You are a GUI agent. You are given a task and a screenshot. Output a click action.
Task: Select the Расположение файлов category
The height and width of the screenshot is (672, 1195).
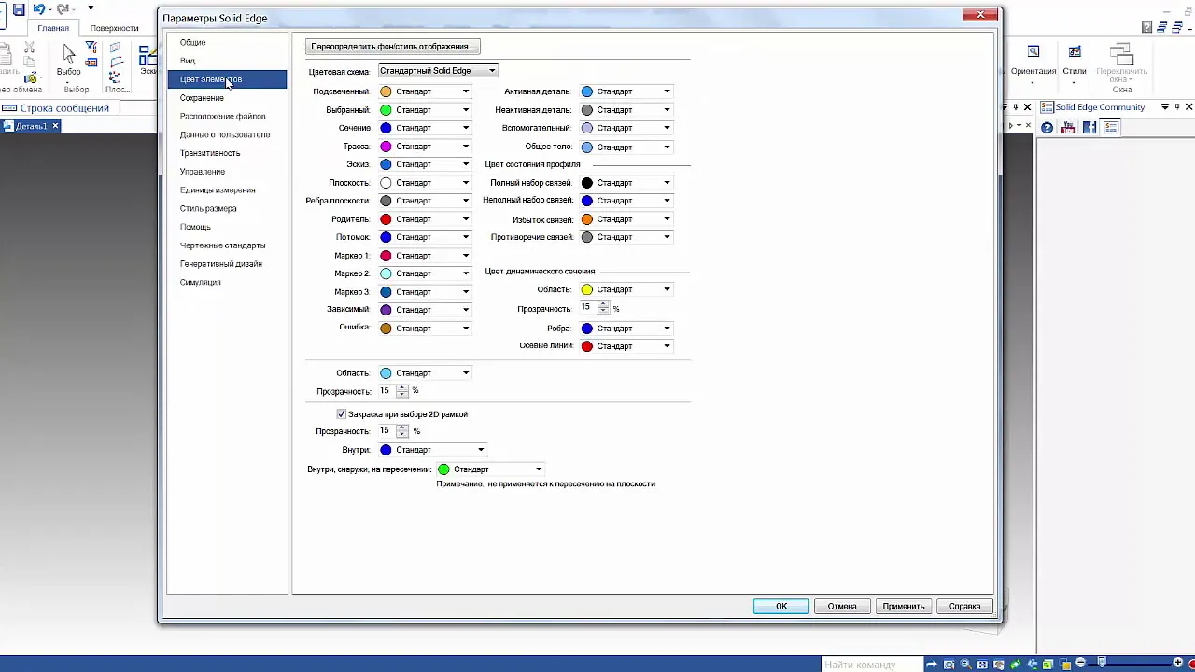[x=223, y=117]
